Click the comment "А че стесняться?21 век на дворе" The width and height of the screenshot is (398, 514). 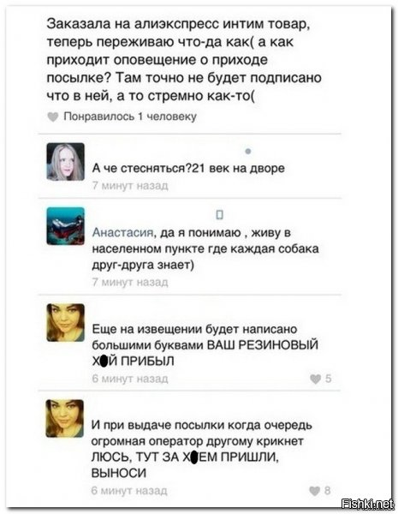pyautogui.click(x=188, y=168)
